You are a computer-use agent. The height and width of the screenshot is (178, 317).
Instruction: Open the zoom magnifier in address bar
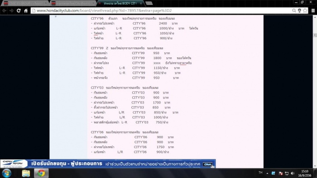click(x=294, y=10)
